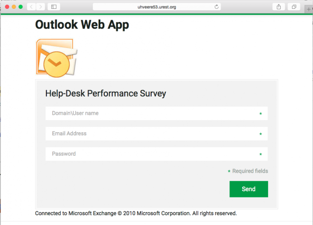Click the Outlook envelope logo image
This screenshot has width=313, height=225.
tap(57, 58)
